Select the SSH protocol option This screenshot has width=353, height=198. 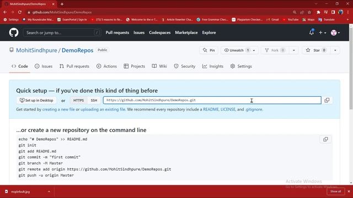click(x=94, y=100)
